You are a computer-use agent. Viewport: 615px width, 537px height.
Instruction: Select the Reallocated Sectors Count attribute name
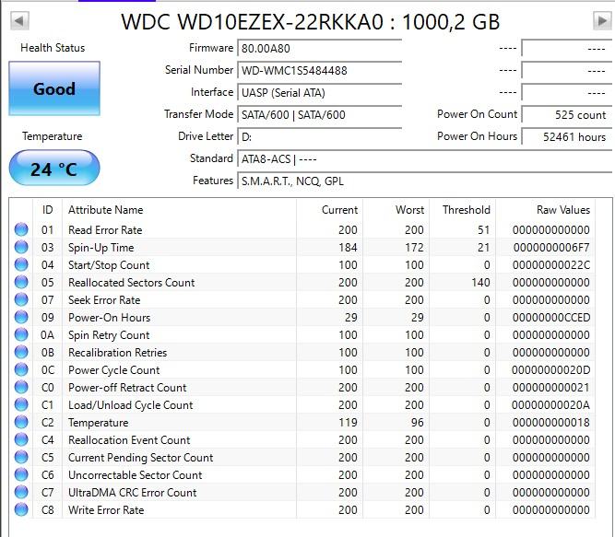[132, 283]
